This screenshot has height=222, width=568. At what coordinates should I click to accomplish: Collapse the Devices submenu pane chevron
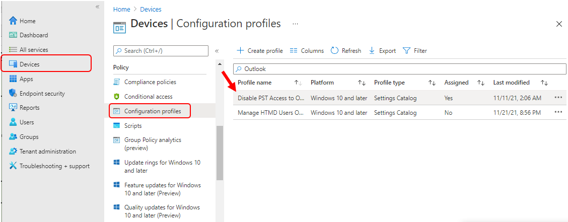217,51
